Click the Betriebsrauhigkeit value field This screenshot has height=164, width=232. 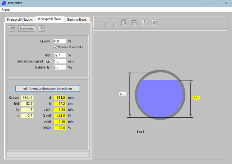[x=60, y=61]
